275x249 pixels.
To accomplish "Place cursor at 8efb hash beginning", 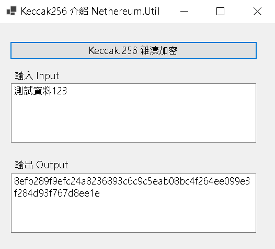I will tap(14, 181).
